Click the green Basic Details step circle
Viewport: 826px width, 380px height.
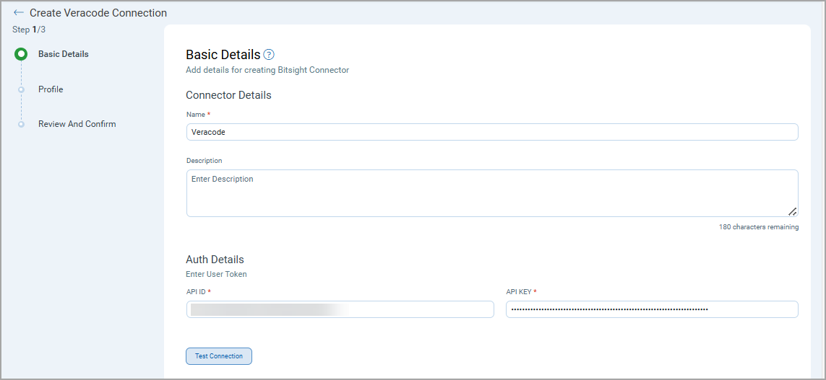21,54
